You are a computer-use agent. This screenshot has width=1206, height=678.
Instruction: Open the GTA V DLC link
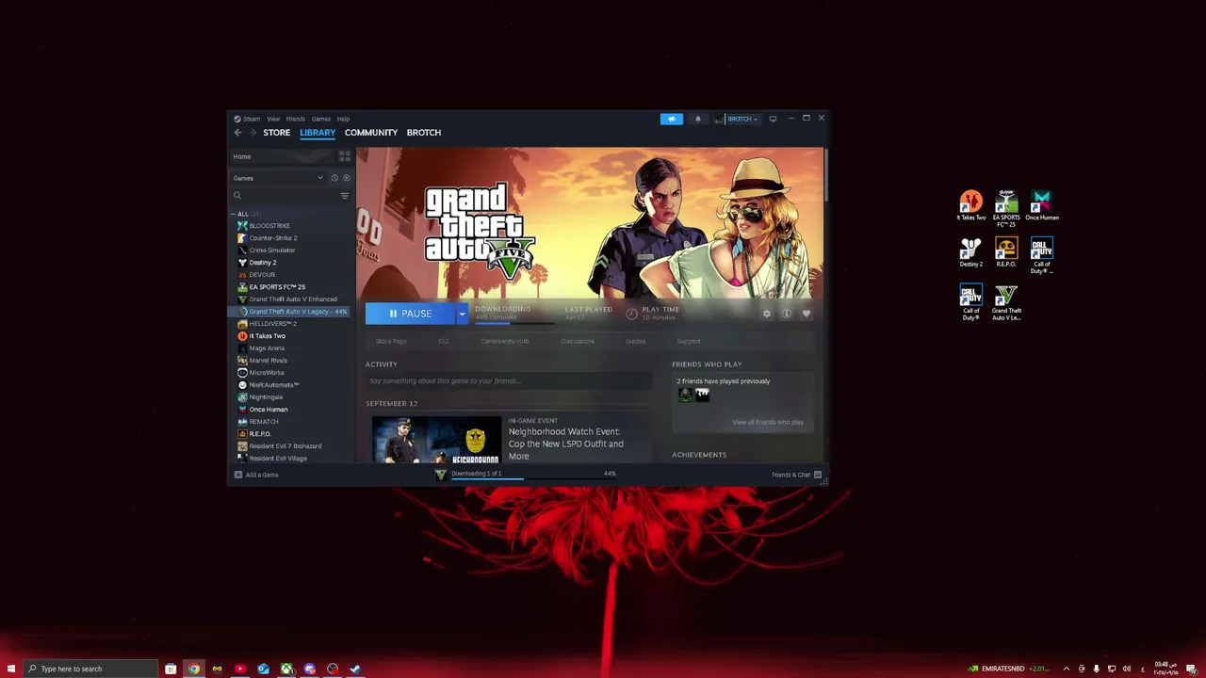(444, 341)
